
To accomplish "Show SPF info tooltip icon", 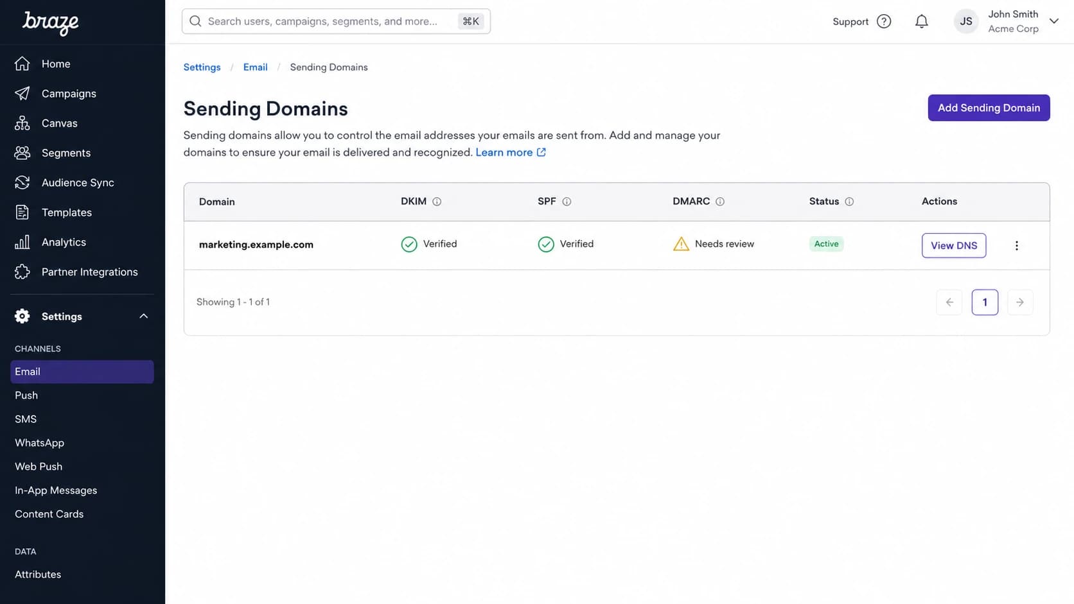I will pos(567,202).
